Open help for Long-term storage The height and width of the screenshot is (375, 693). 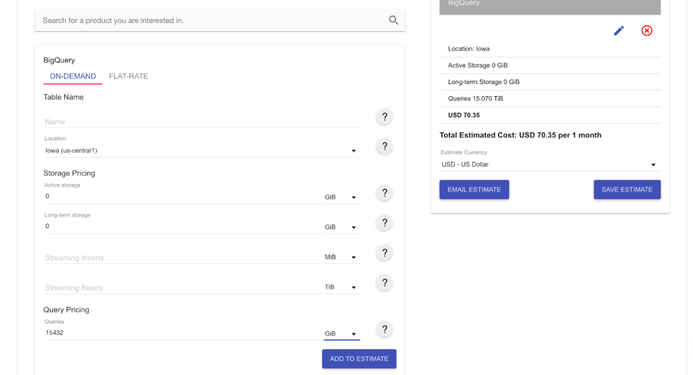[x=384, y=223]
